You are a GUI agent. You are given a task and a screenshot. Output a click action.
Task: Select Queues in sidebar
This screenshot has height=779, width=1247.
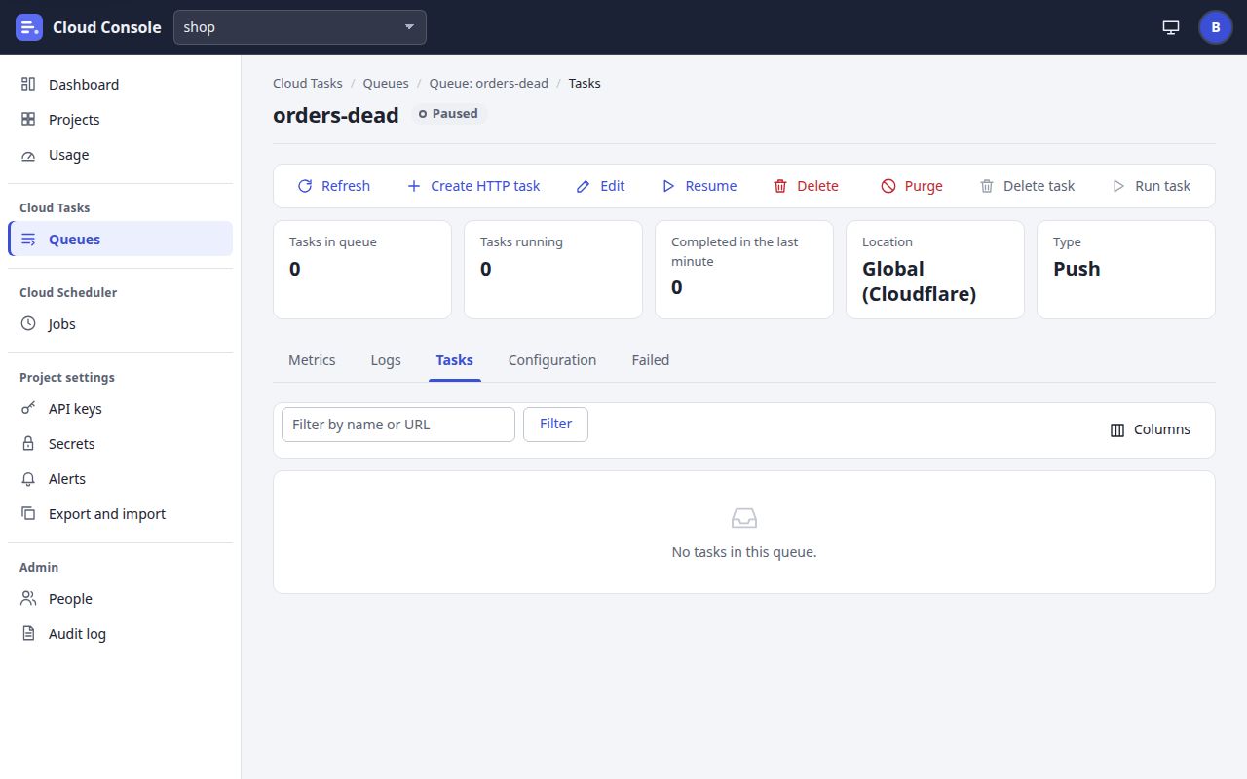[120, 240]
